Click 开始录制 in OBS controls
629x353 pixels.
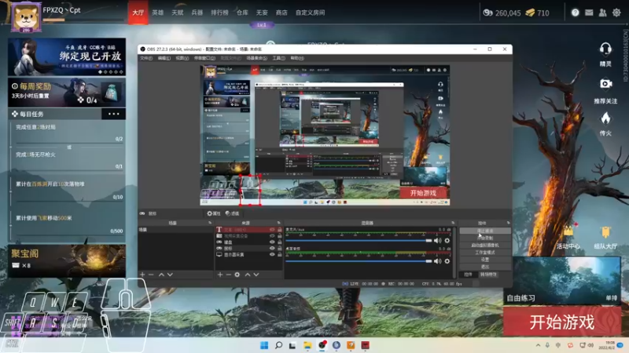point(485,238)
